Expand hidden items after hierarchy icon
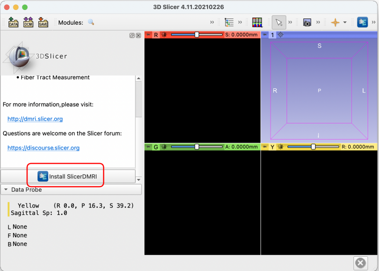The image size is (379, 271). (240, 22)
